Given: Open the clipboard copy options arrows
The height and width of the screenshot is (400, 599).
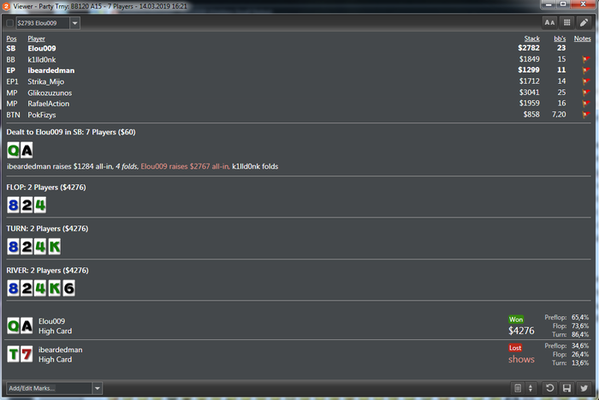Looking at the screenshot, I should 531,388.
